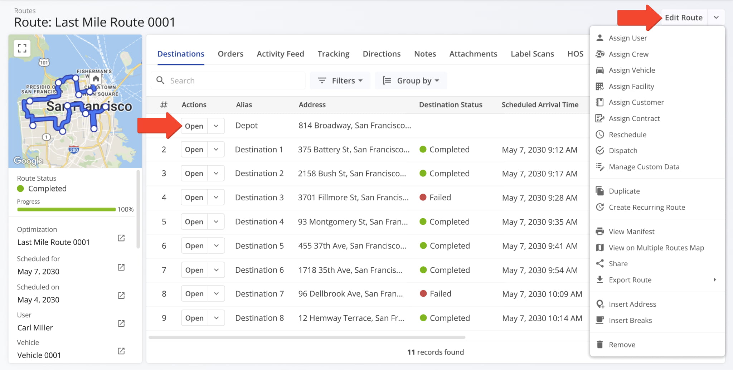
Task: Choose Assign Vehicle from the menu
Action: [x=632, y=70]
